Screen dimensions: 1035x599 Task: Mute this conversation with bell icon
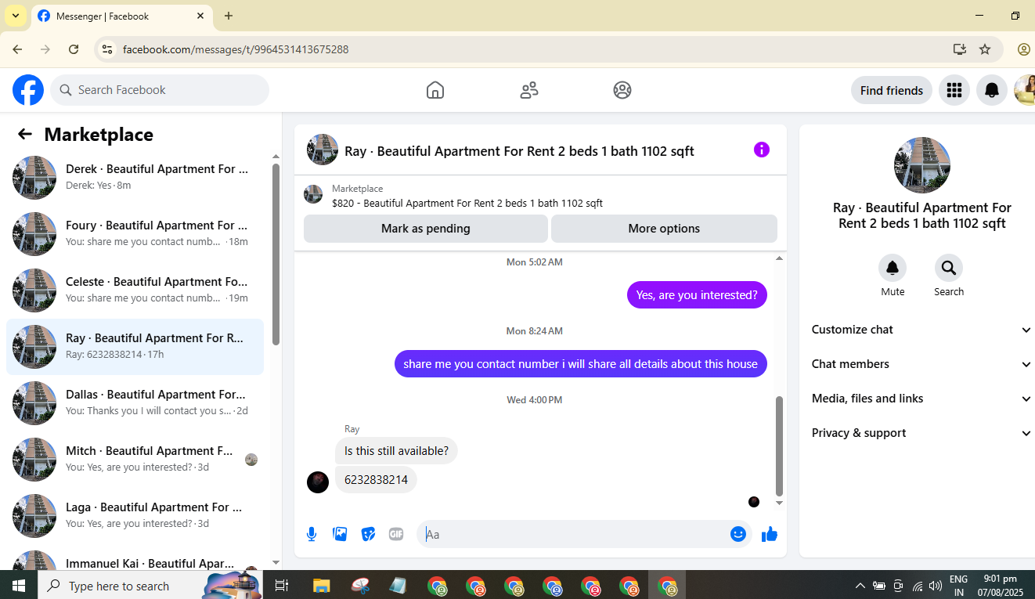(x=893, y=269)
